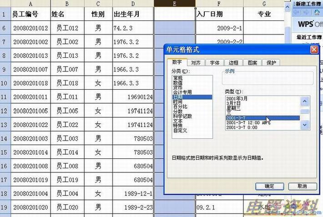
Task: Click cell containing 员工012
Action: pos(67,28)
